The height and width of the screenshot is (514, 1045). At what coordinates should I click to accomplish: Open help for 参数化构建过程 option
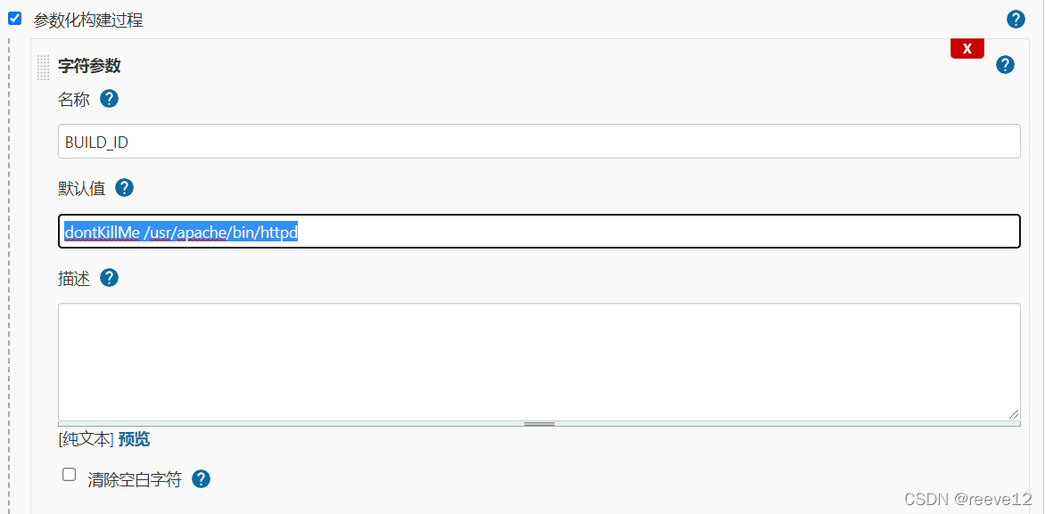pos(1015,19)
